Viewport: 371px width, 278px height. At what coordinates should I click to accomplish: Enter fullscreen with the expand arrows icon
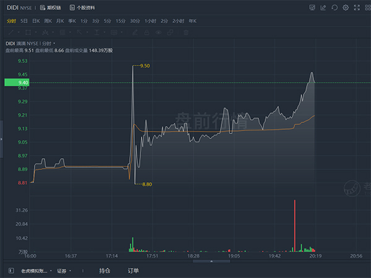[357, 7]
